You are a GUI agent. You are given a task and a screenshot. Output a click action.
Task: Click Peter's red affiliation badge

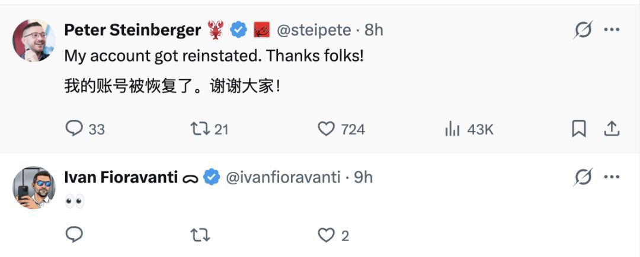262,30
